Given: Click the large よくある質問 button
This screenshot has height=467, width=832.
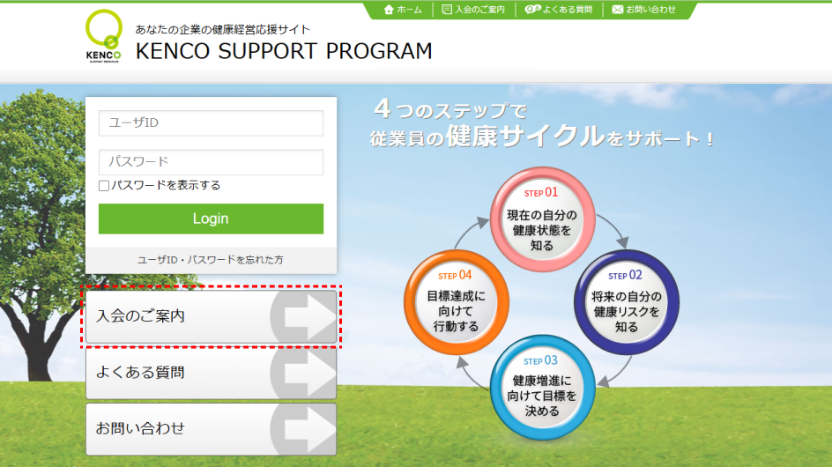Looking at the screenshot, I should [x=211, y=373].
